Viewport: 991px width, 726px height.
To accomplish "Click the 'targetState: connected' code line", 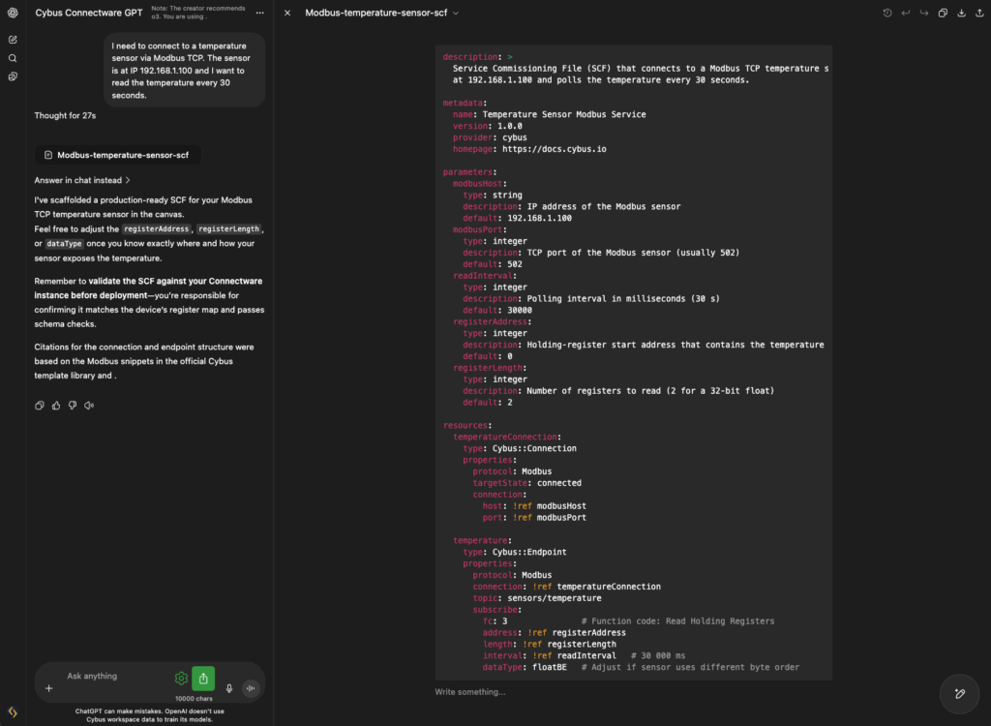I will point(527,483).
